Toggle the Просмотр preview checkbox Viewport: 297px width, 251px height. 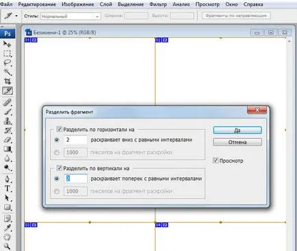[216, 160]
